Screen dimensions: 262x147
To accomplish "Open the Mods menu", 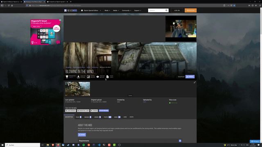I will pos(107,11).
